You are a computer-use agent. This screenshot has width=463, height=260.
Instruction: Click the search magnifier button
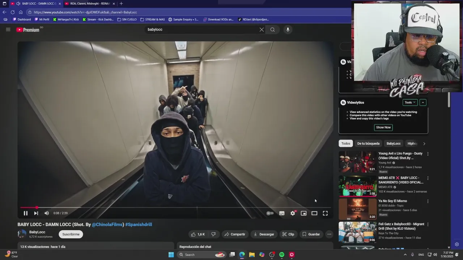tap(272, 30)
